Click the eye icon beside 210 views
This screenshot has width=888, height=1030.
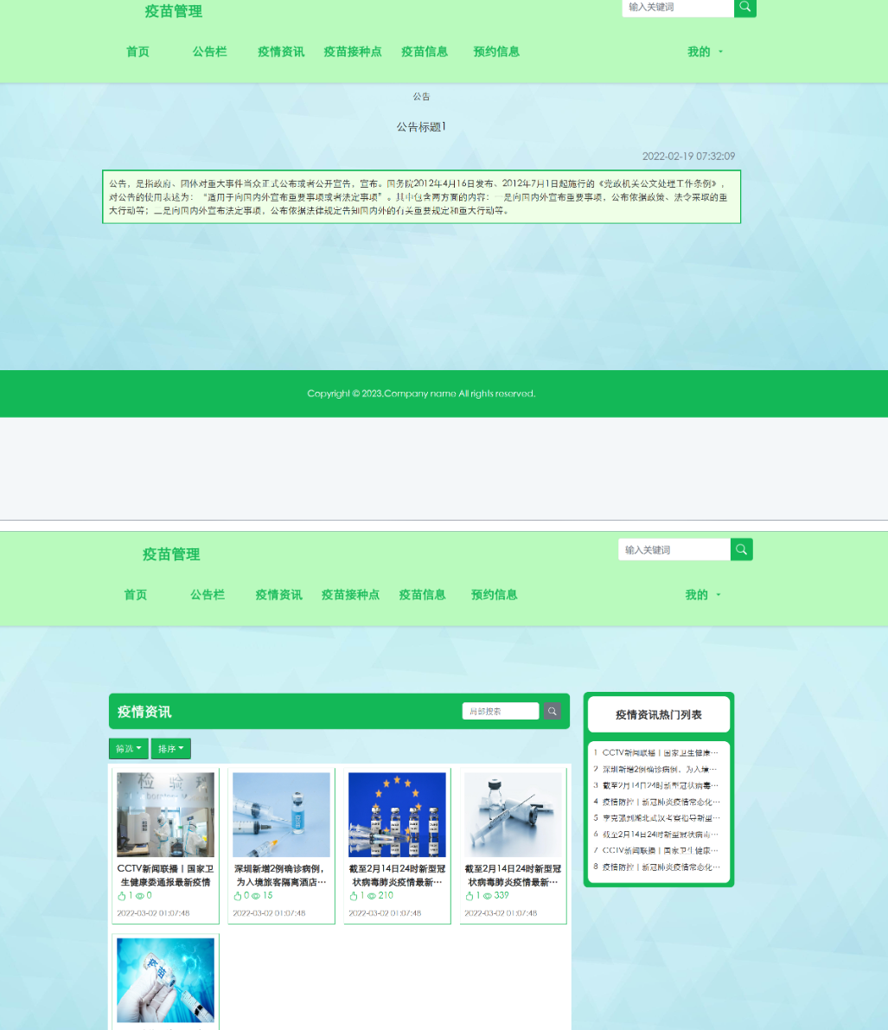(x=372, y=896)
